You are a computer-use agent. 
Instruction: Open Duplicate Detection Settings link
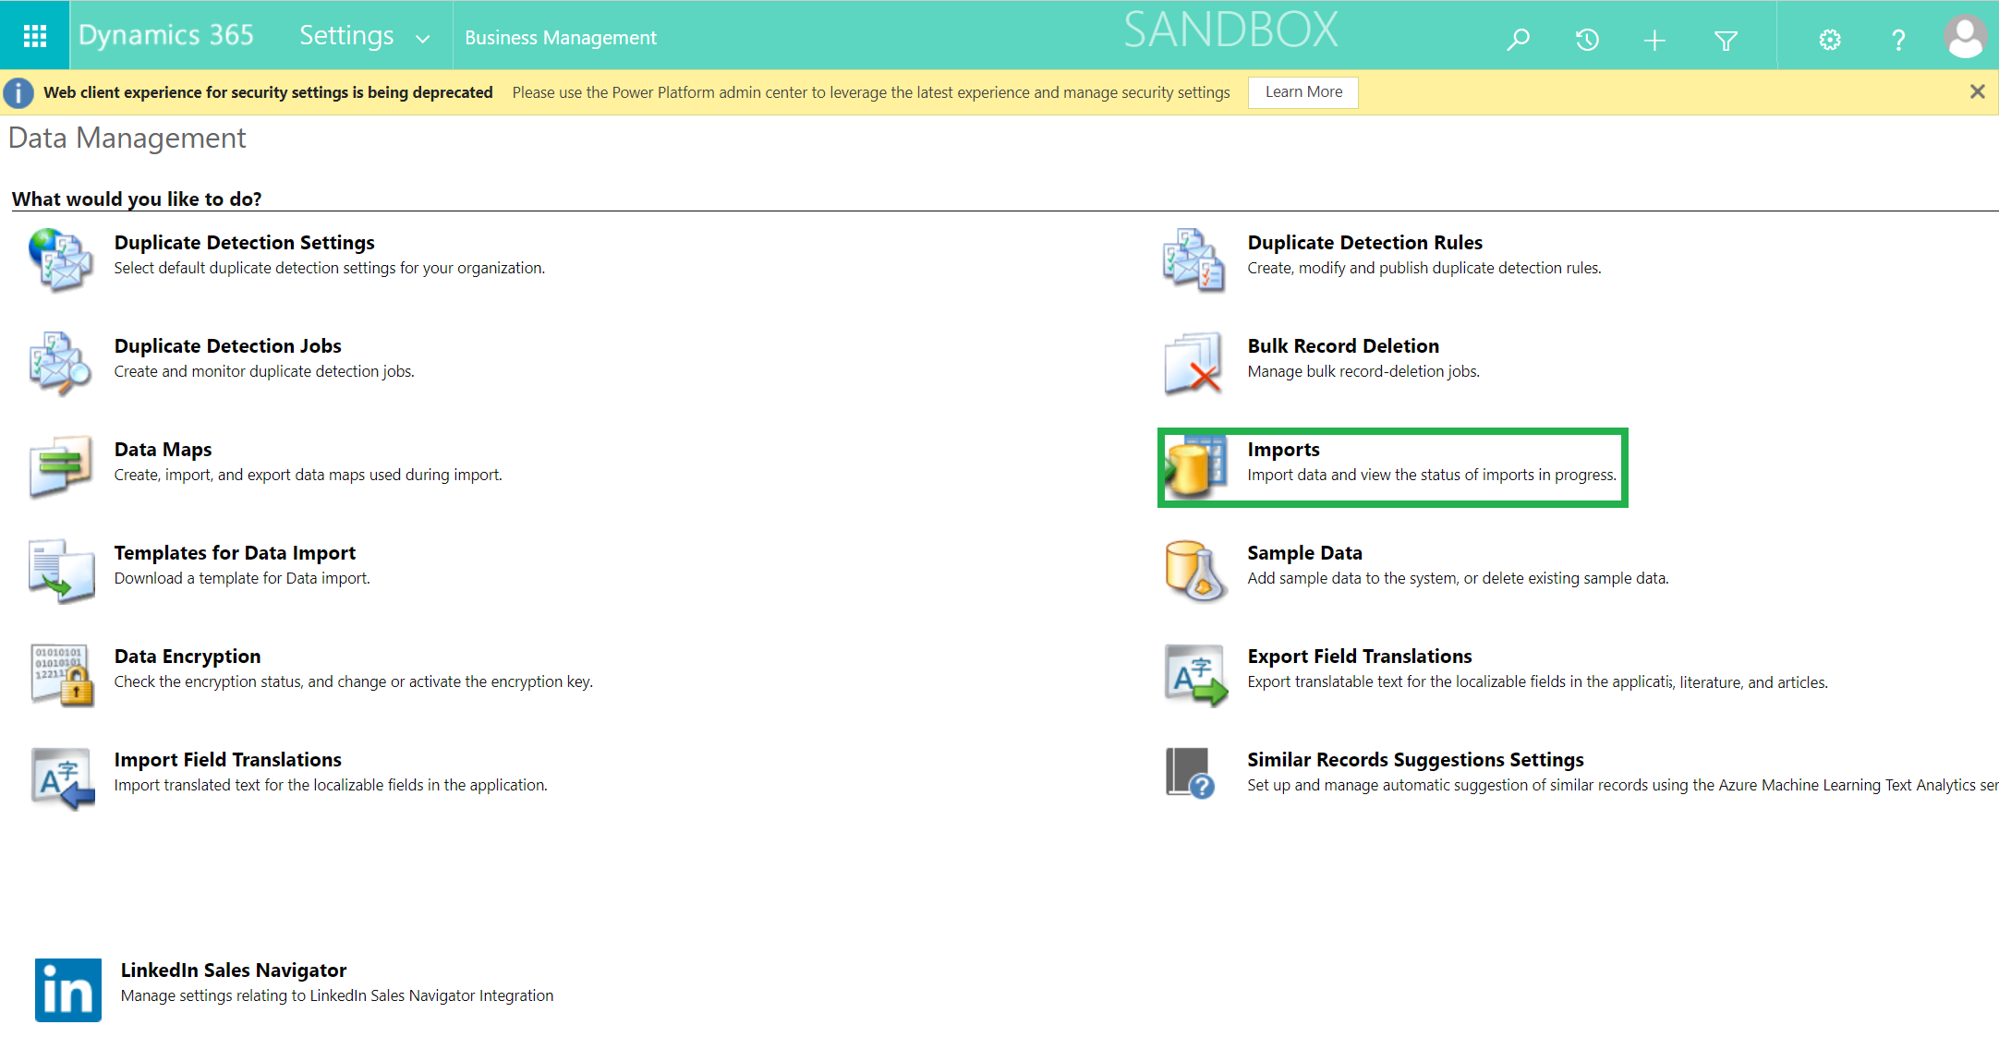pyautogui.click(x=244, y=243)
